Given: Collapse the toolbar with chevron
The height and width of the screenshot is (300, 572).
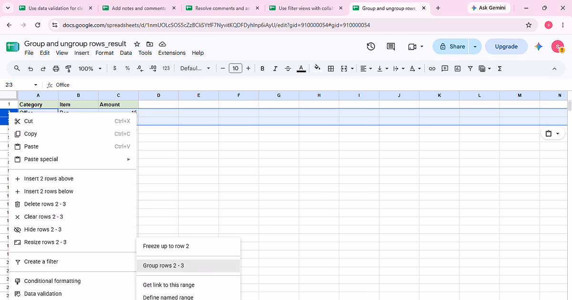Looking at the screenshot, I should [x=554, y=69].
